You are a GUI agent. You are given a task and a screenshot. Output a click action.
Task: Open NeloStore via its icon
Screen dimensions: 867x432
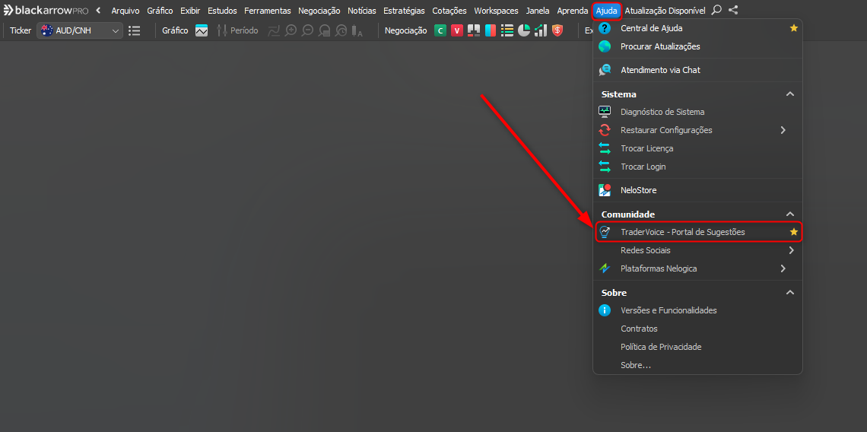(605, 190)
